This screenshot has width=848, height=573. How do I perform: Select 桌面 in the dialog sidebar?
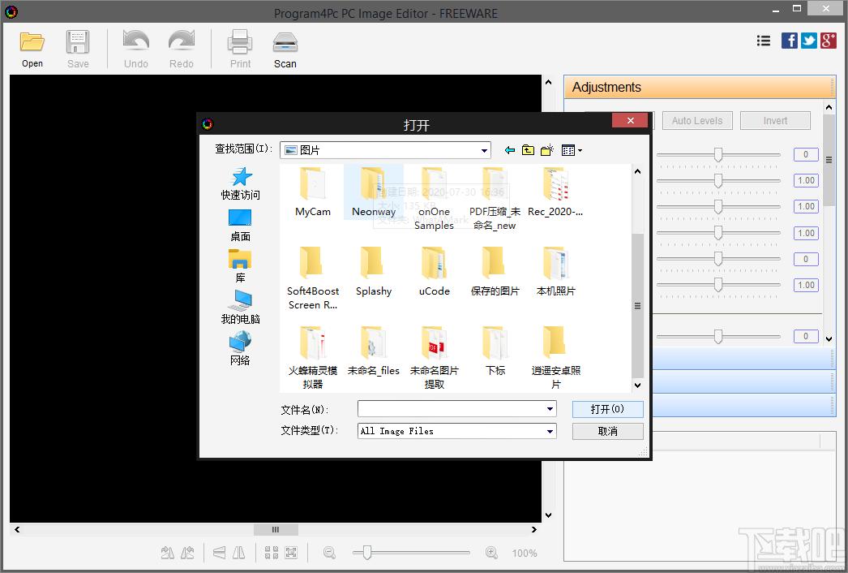coord(240,226)
